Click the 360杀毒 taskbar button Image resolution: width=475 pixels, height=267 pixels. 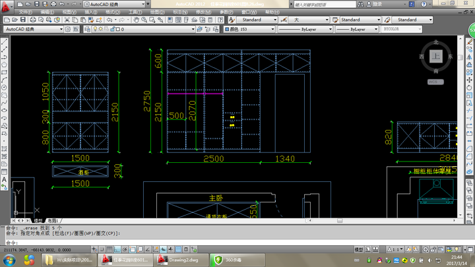(x=237, y=260)
